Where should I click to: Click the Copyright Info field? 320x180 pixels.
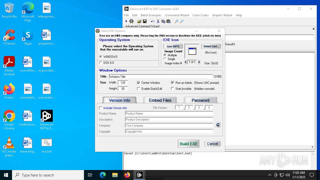169,131
